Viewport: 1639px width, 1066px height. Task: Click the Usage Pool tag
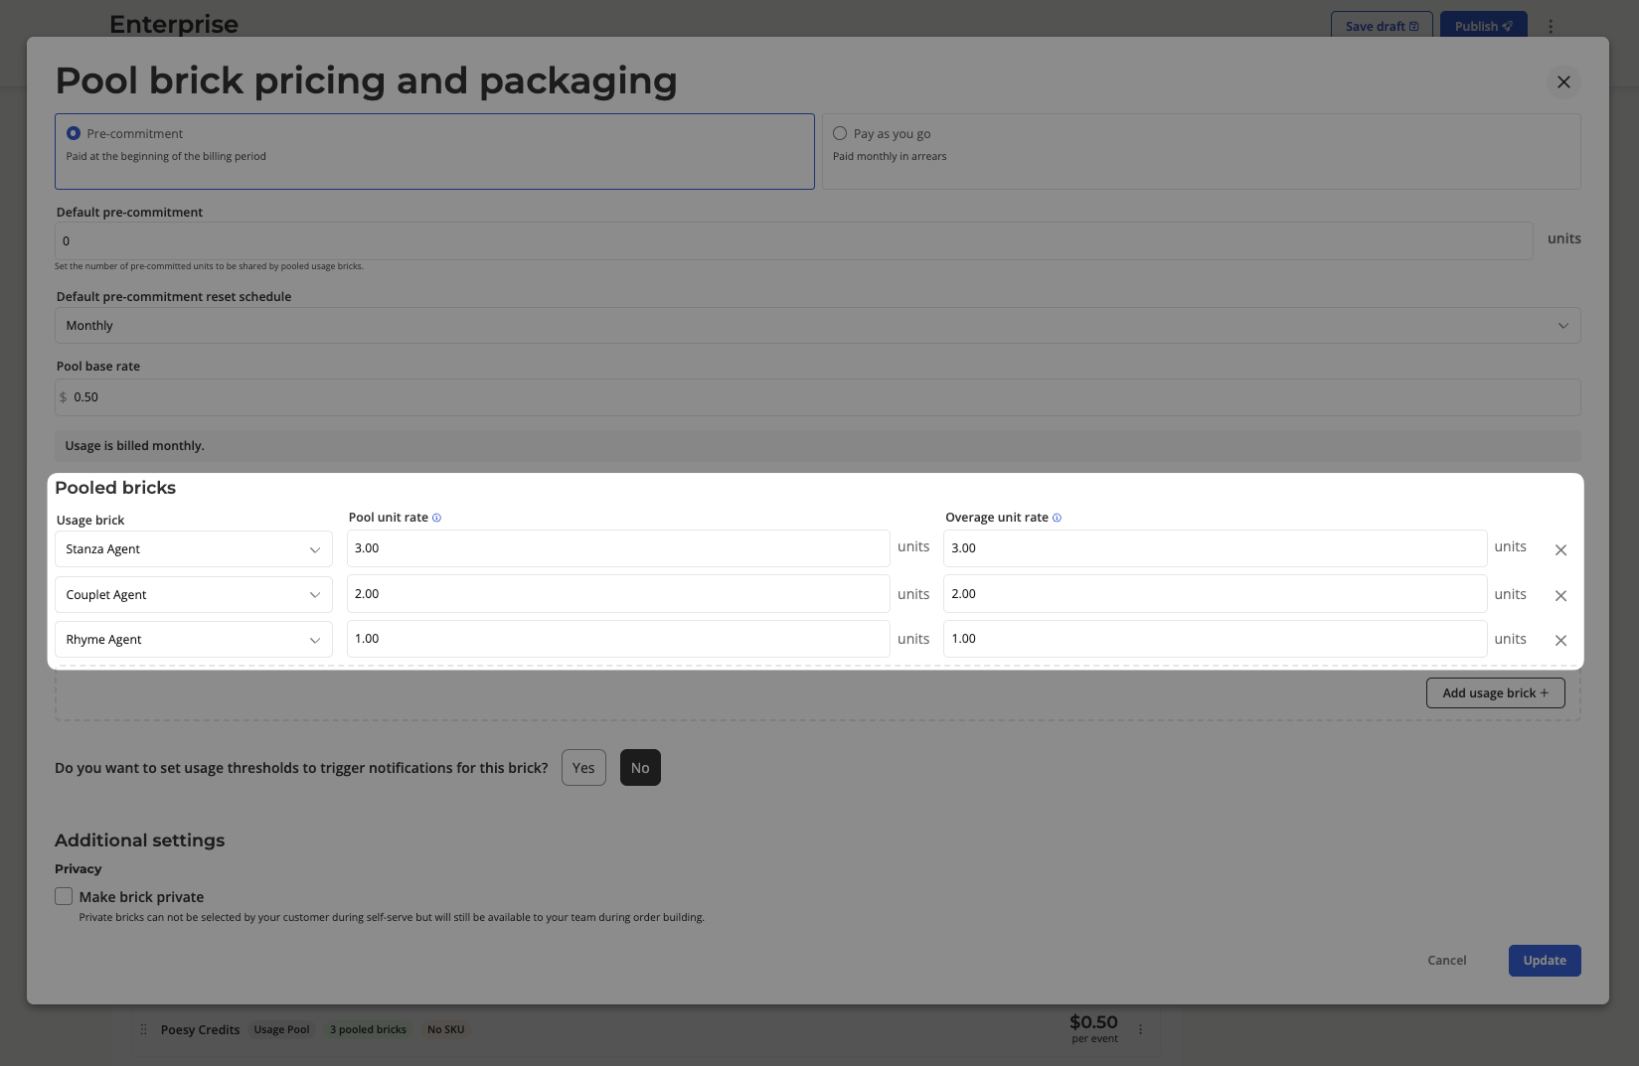[281, 1029]
